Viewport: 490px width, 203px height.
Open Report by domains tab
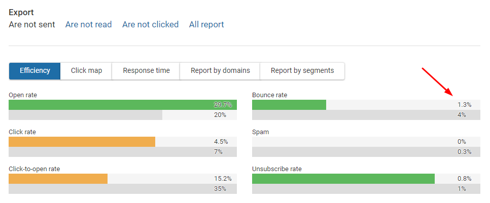point(220,71)
